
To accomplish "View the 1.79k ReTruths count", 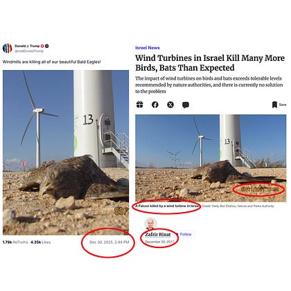I will point(15,242).
